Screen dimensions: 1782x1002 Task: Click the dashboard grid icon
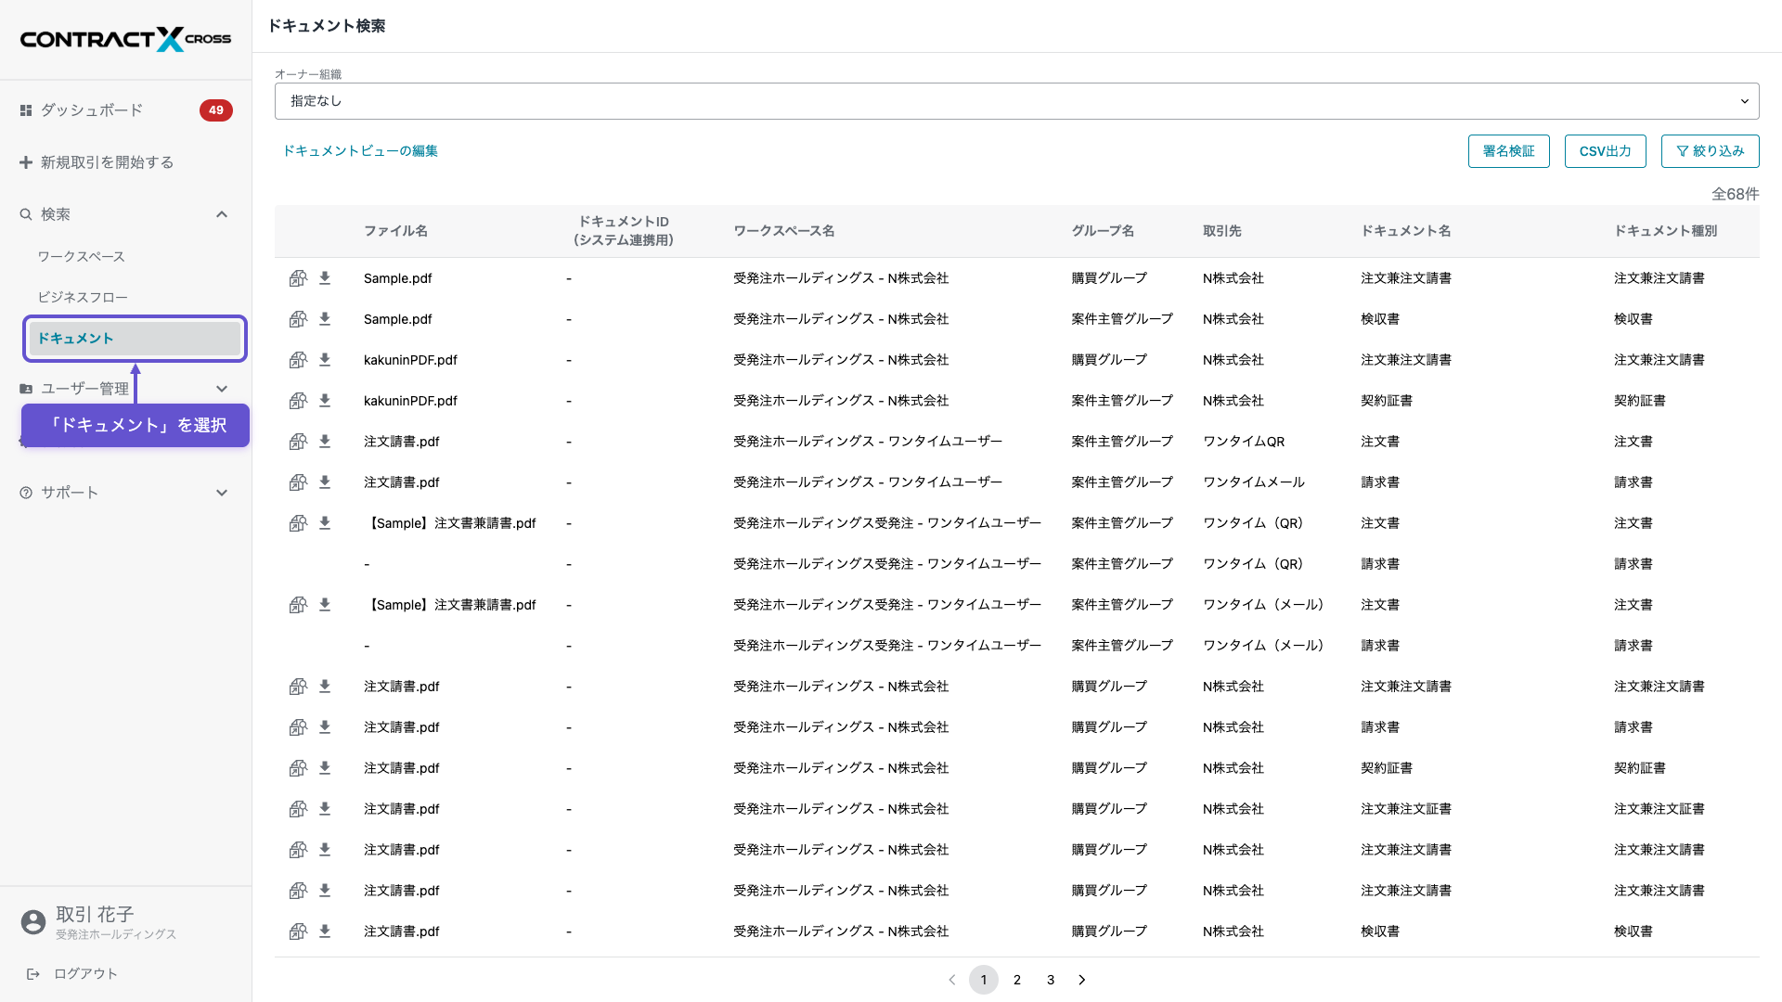point(26,110)
